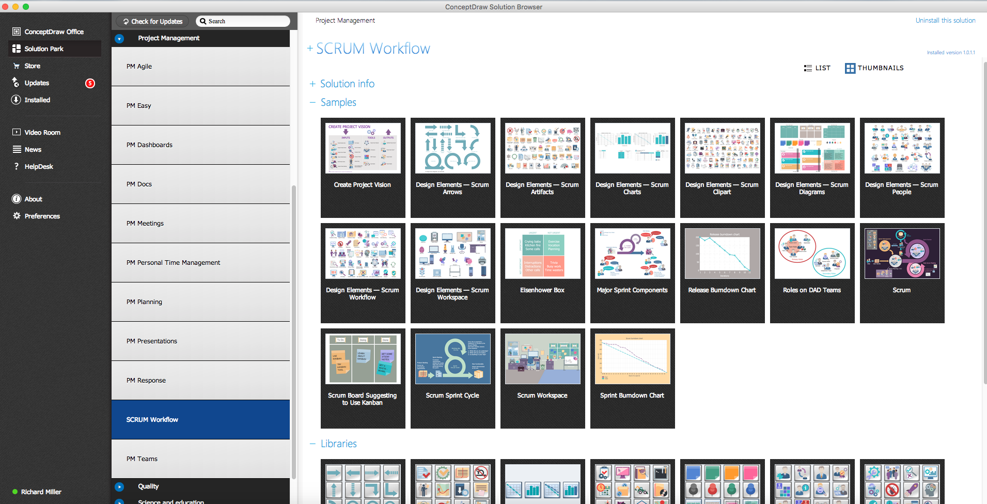Image resolution: width=987 pixels, height=504 pixels.
Task: Select PM Presentations solution
Action: (200, 341)
